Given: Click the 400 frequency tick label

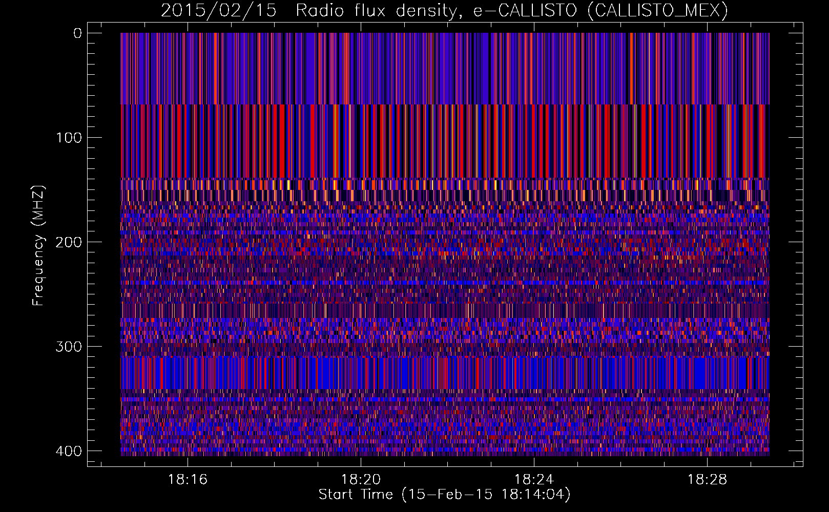Looking at the screenshot, I should pyautogui.click(x=69, y=451).
